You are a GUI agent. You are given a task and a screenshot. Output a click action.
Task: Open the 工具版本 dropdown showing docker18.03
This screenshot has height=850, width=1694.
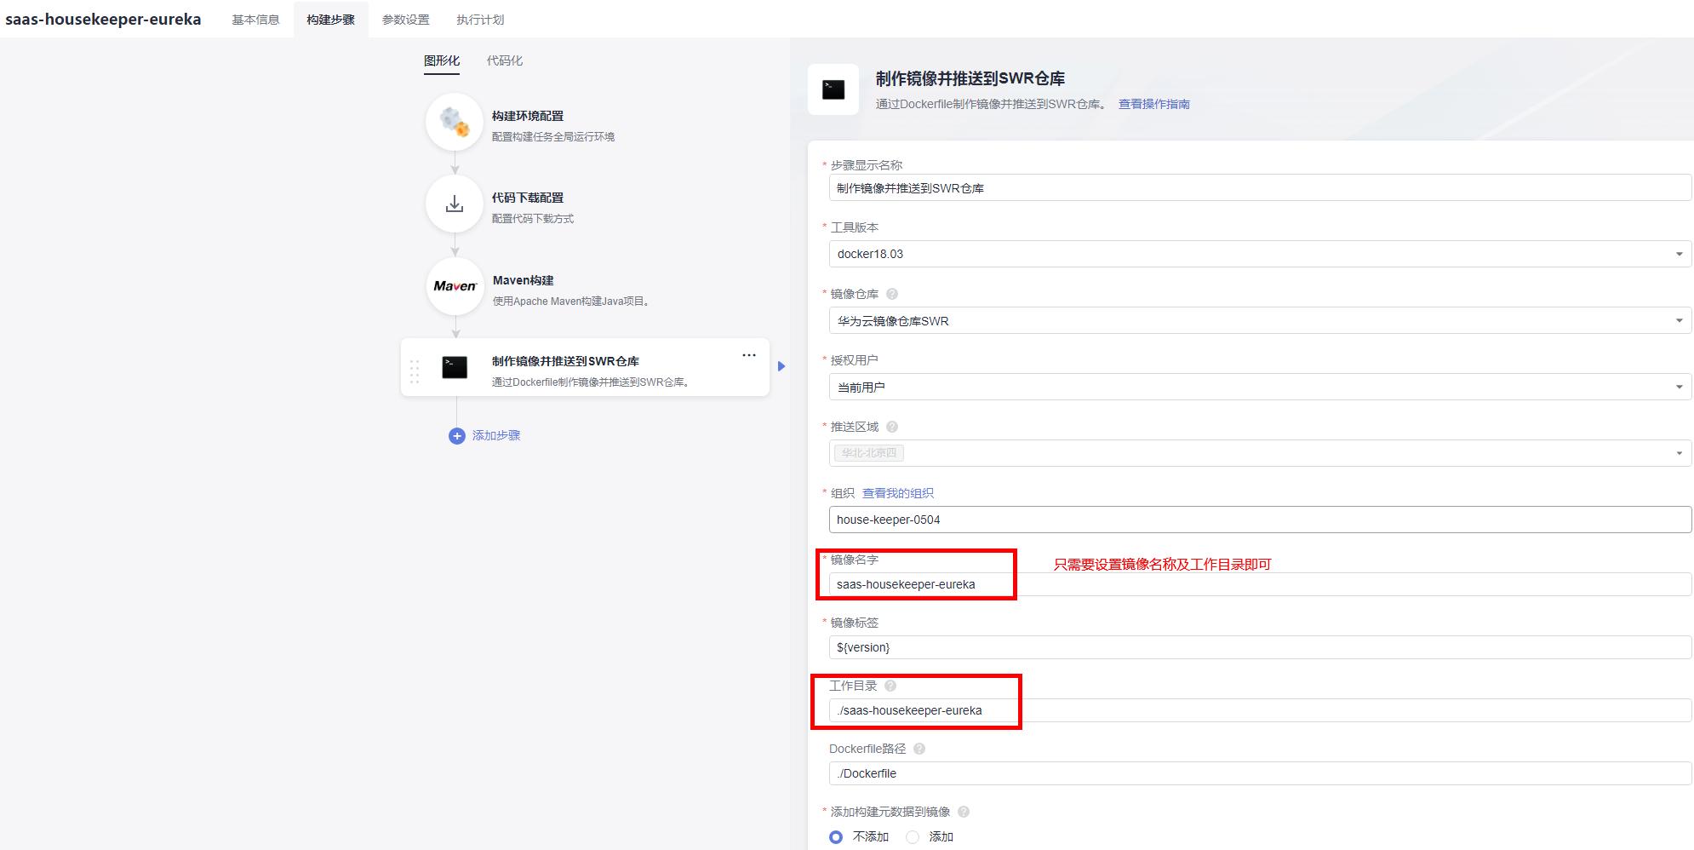pos(1680,253)
